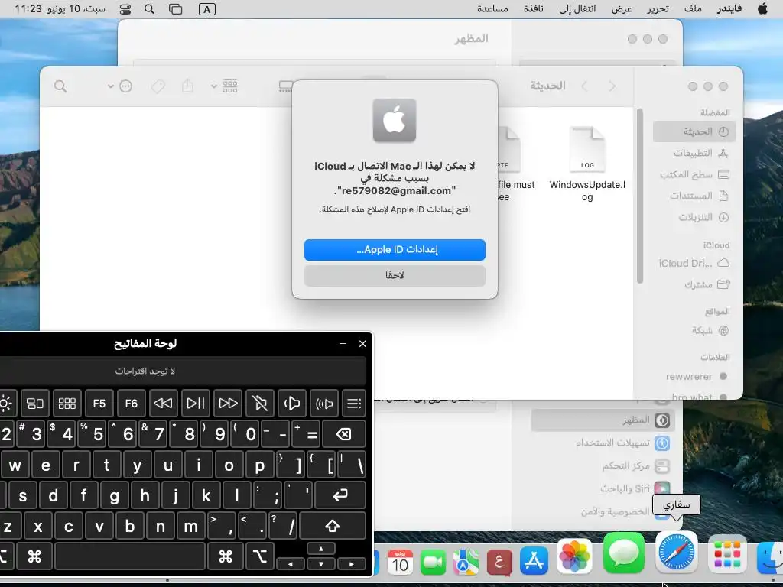Tap the right command key
The width and height of the screenshot is (783, 587).
[226, 556]
